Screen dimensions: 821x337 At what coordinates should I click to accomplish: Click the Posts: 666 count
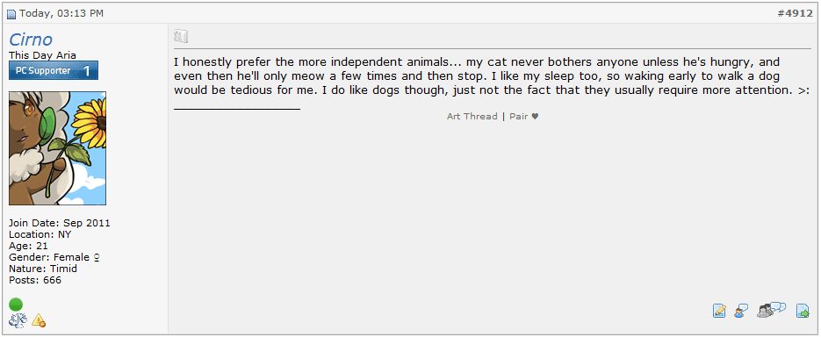click(x=35, y=280)
